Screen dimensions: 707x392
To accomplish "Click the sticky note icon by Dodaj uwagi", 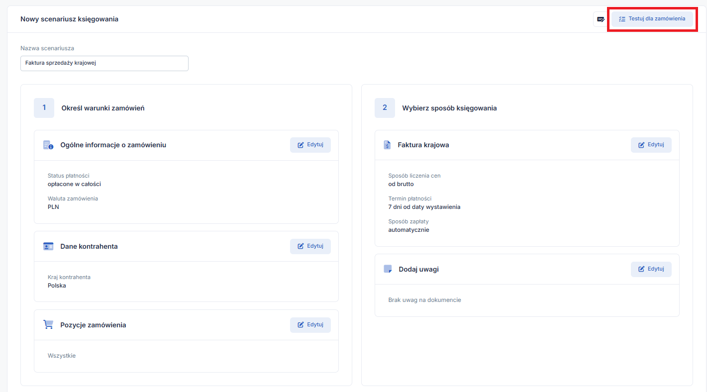I will pyautogui.click(x=388, y=269).
